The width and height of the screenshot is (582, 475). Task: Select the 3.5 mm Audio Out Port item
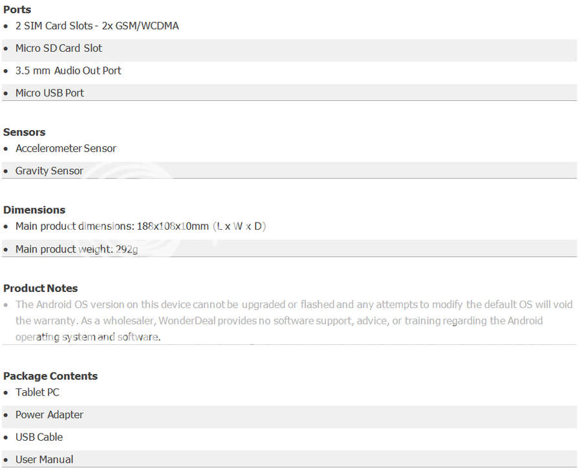click(69, 71)
